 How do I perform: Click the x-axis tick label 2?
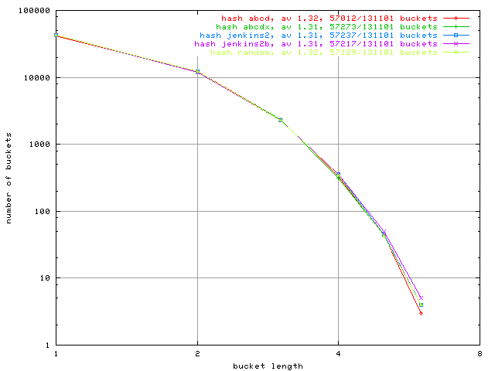198,354
